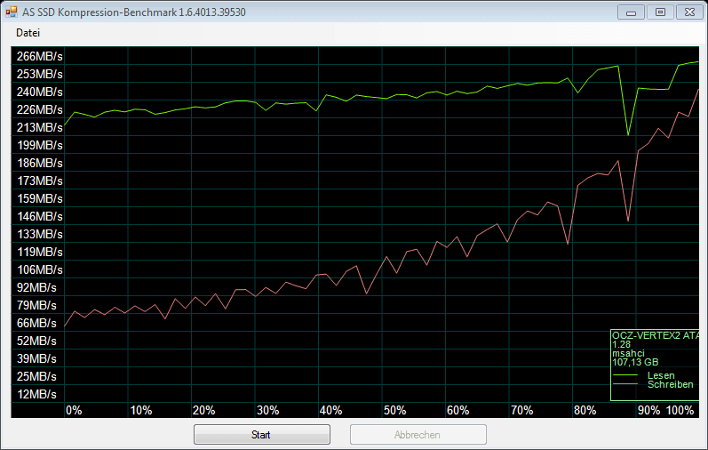Click the 100% compression axis label
Screen dimensions: 708x450
click(x=680, y=411)
